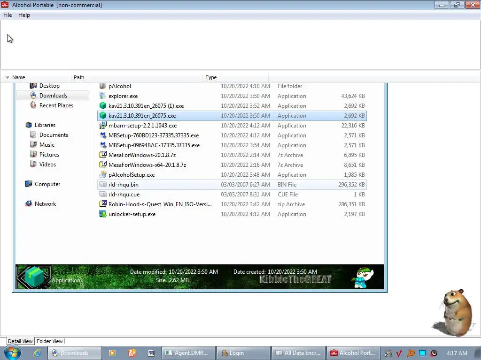Click date 03/03/2007 8:31 AM
This screenshot has height=360, width=481.
(245, 195)
